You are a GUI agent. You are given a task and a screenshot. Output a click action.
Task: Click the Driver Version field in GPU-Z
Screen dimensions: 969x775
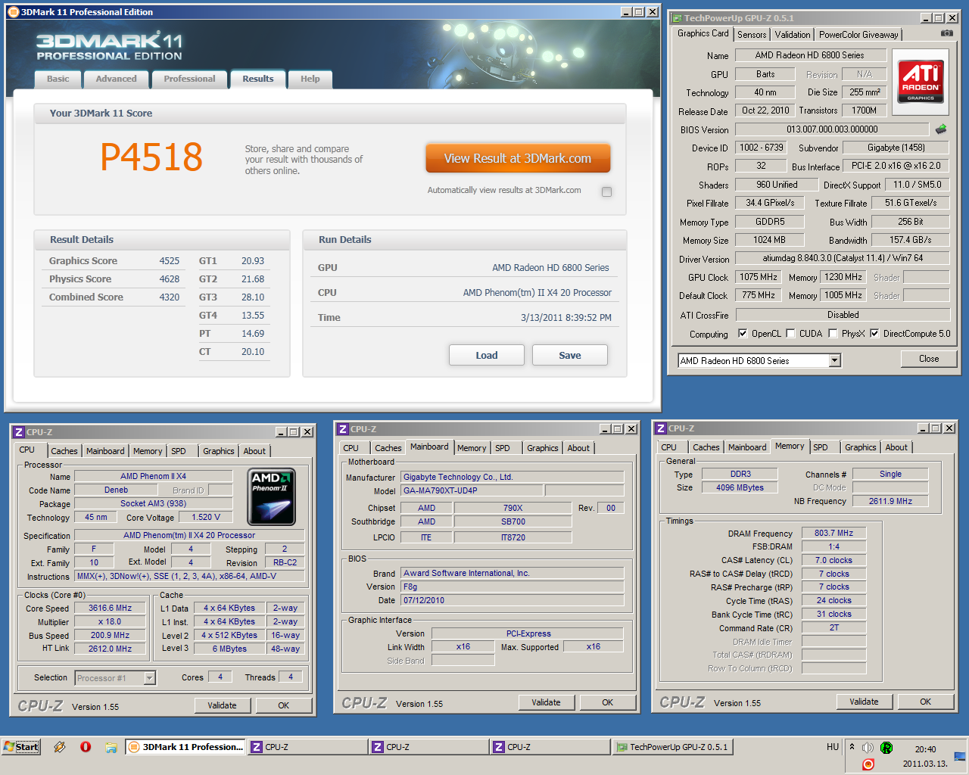[843, 258]
